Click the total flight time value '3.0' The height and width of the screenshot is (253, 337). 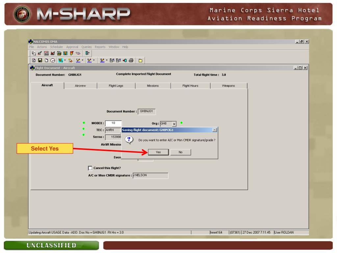click(x=224, y=75)
